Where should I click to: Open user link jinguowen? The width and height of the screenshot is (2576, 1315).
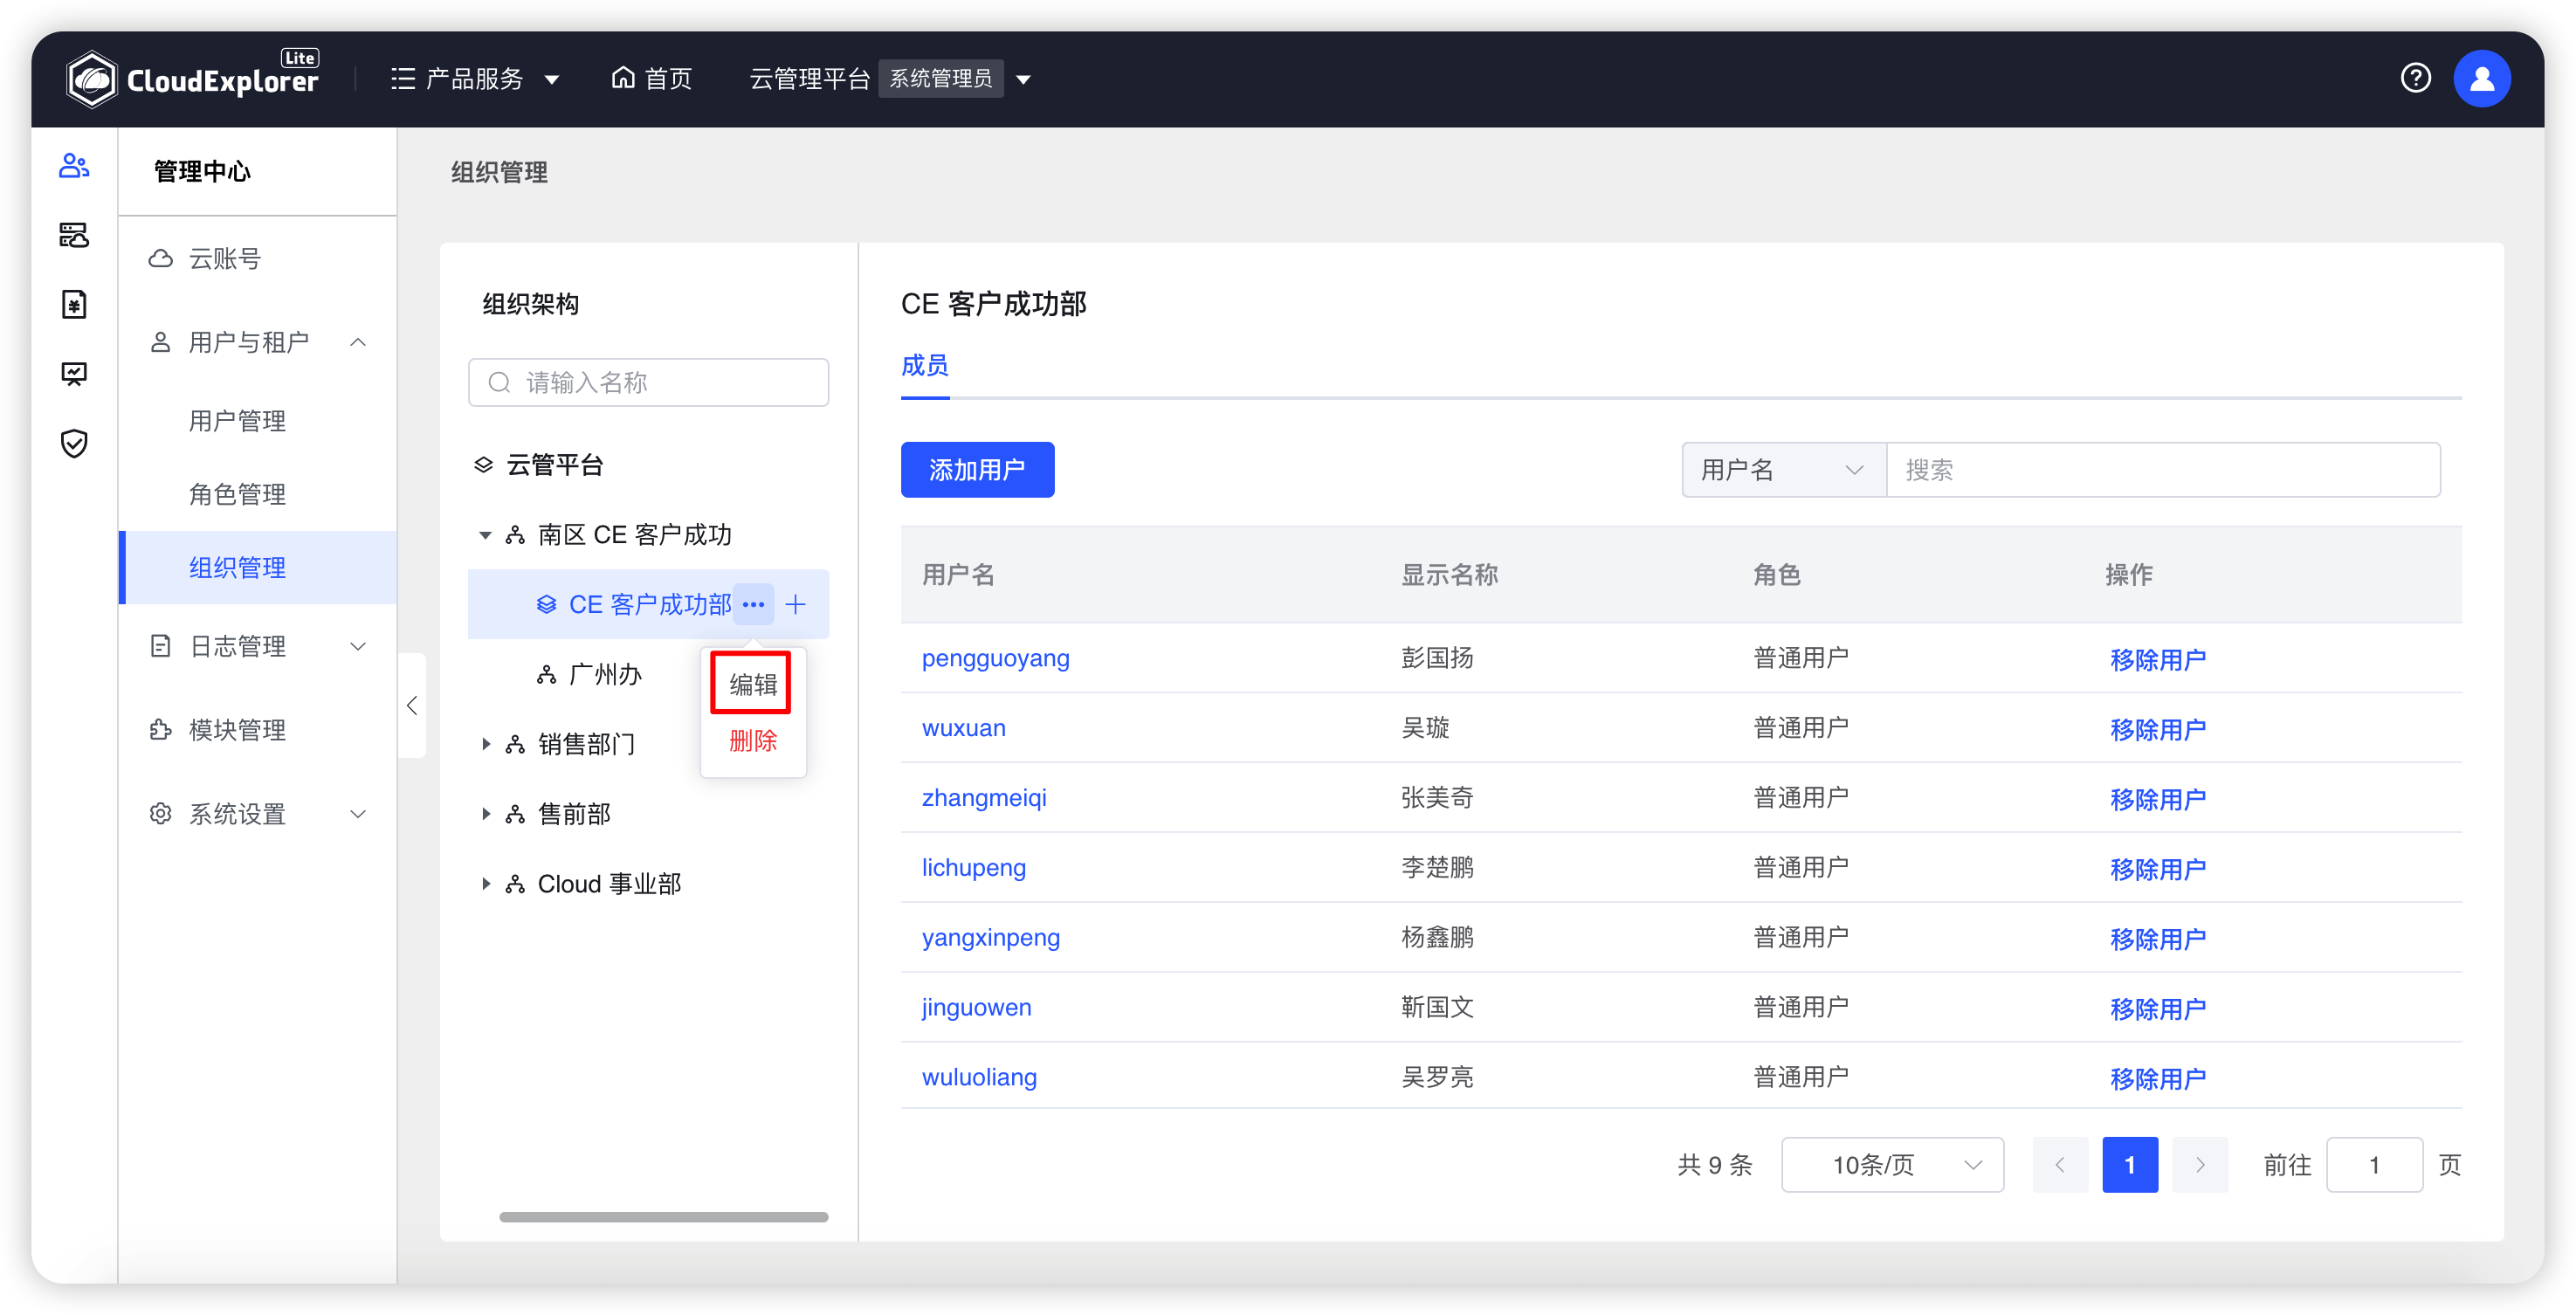976,1007
